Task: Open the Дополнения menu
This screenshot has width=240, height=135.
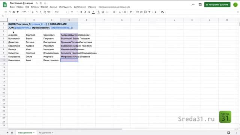Action: point(80,7)
